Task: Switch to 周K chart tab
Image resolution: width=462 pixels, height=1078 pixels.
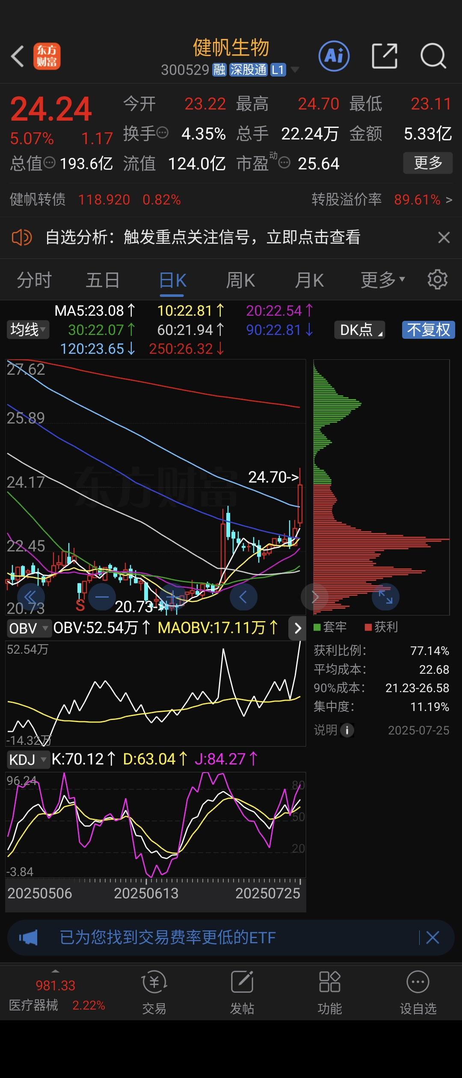Action: tap(240, 281)
